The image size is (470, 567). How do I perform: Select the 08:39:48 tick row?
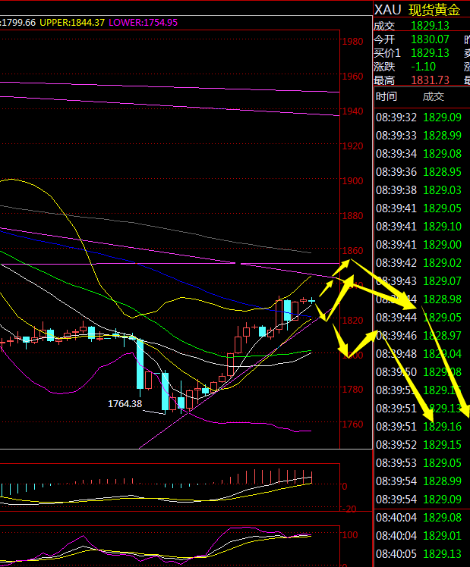(418, 353)
